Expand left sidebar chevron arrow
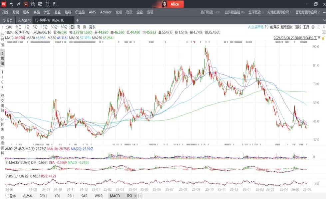Image resolution: width=326 pixels, height=199 pixels. pos(2,27)
